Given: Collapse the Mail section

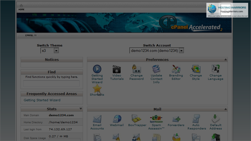Looking at the screenshot, I should (x=226, y=109).
